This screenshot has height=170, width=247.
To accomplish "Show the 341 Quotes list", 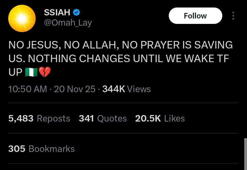I will click(103, 118).
